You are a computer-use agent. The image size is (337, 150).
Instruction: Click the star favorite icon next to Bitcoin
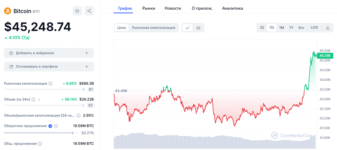pyautogui.click(x=77, y=11)
